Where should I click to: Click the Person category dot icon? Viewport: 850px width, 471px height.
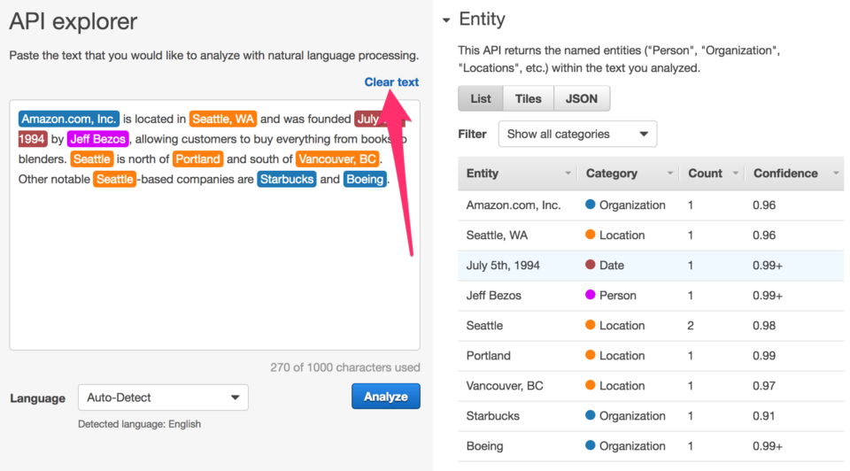(591, 295)
